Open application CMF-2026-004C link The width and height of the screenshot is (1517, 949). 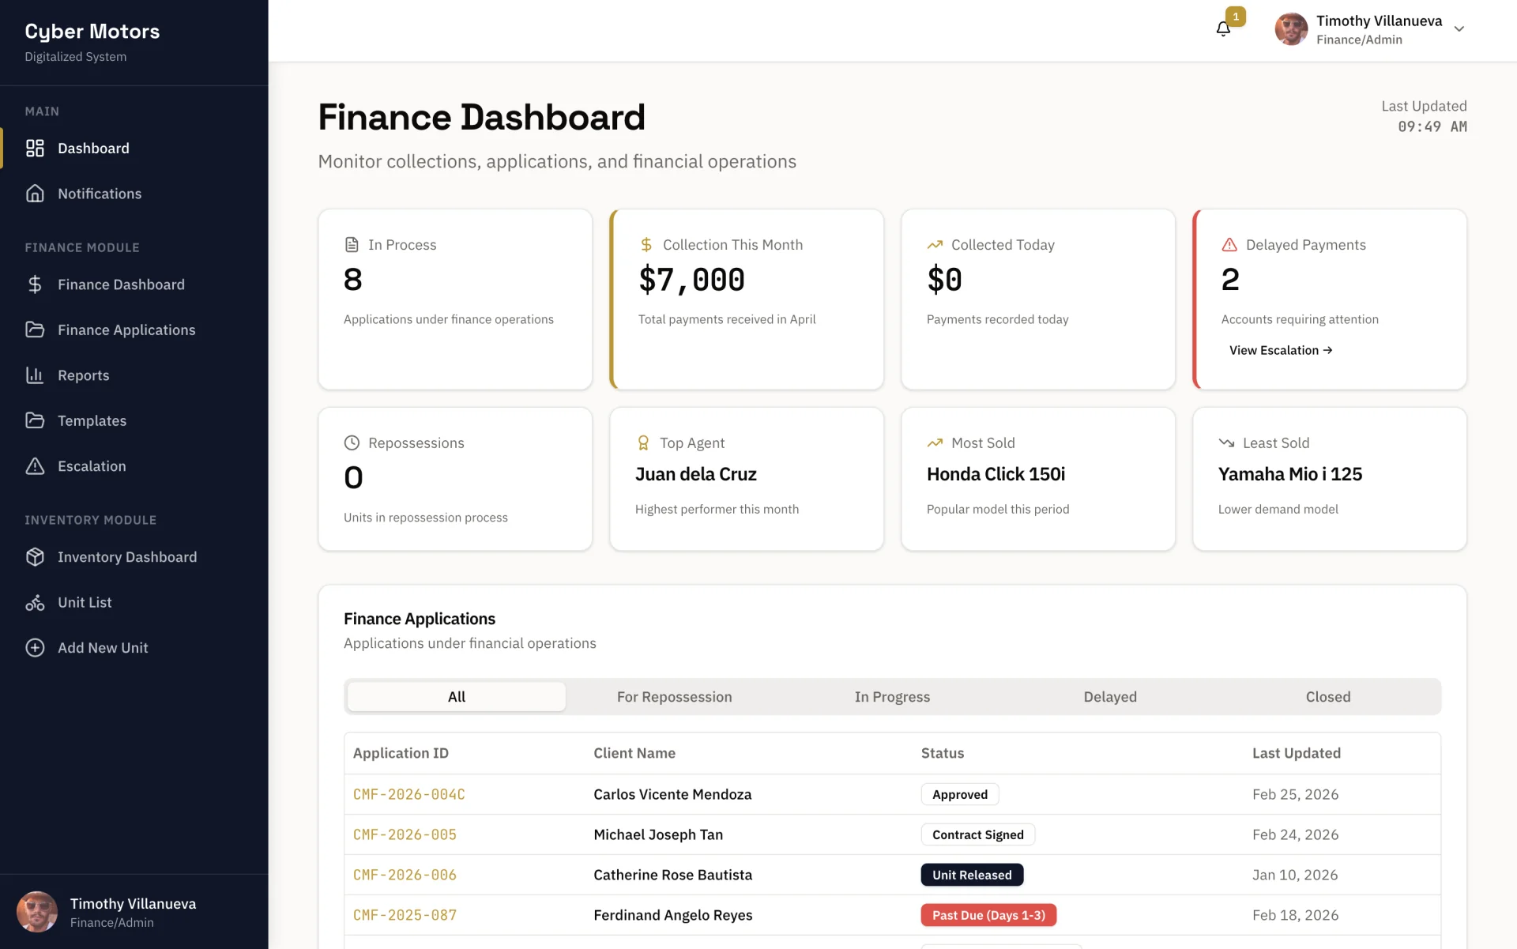(x=408, y=794)
